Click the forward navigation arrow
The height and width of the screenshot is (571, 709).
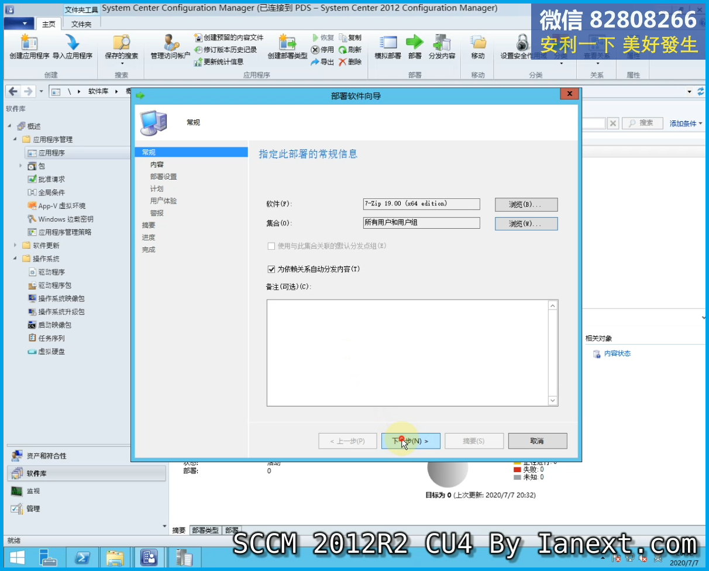click(27, 91)
